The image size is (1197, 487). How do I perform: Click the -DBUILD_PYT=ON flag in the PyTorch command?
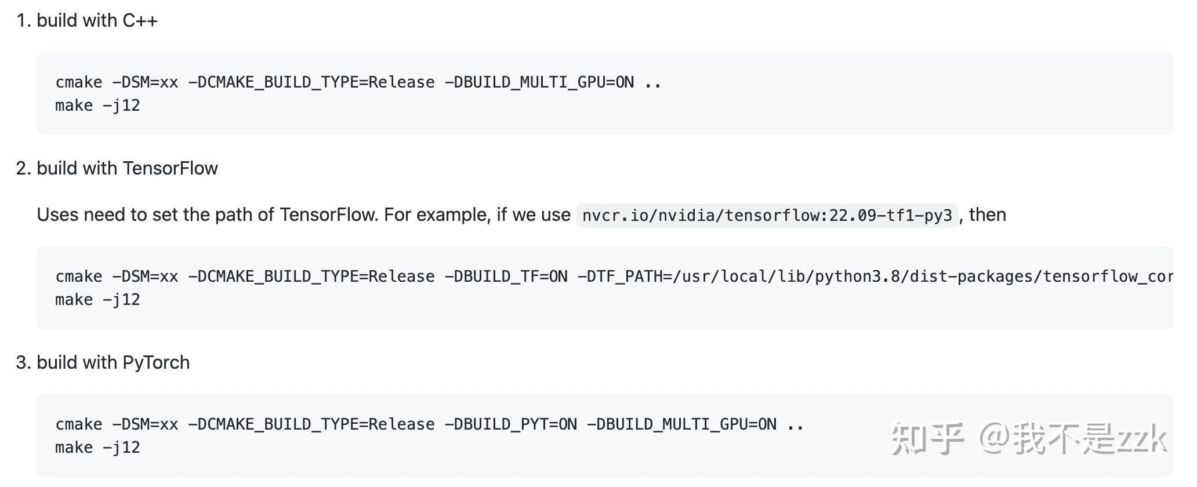click(510, 424)
